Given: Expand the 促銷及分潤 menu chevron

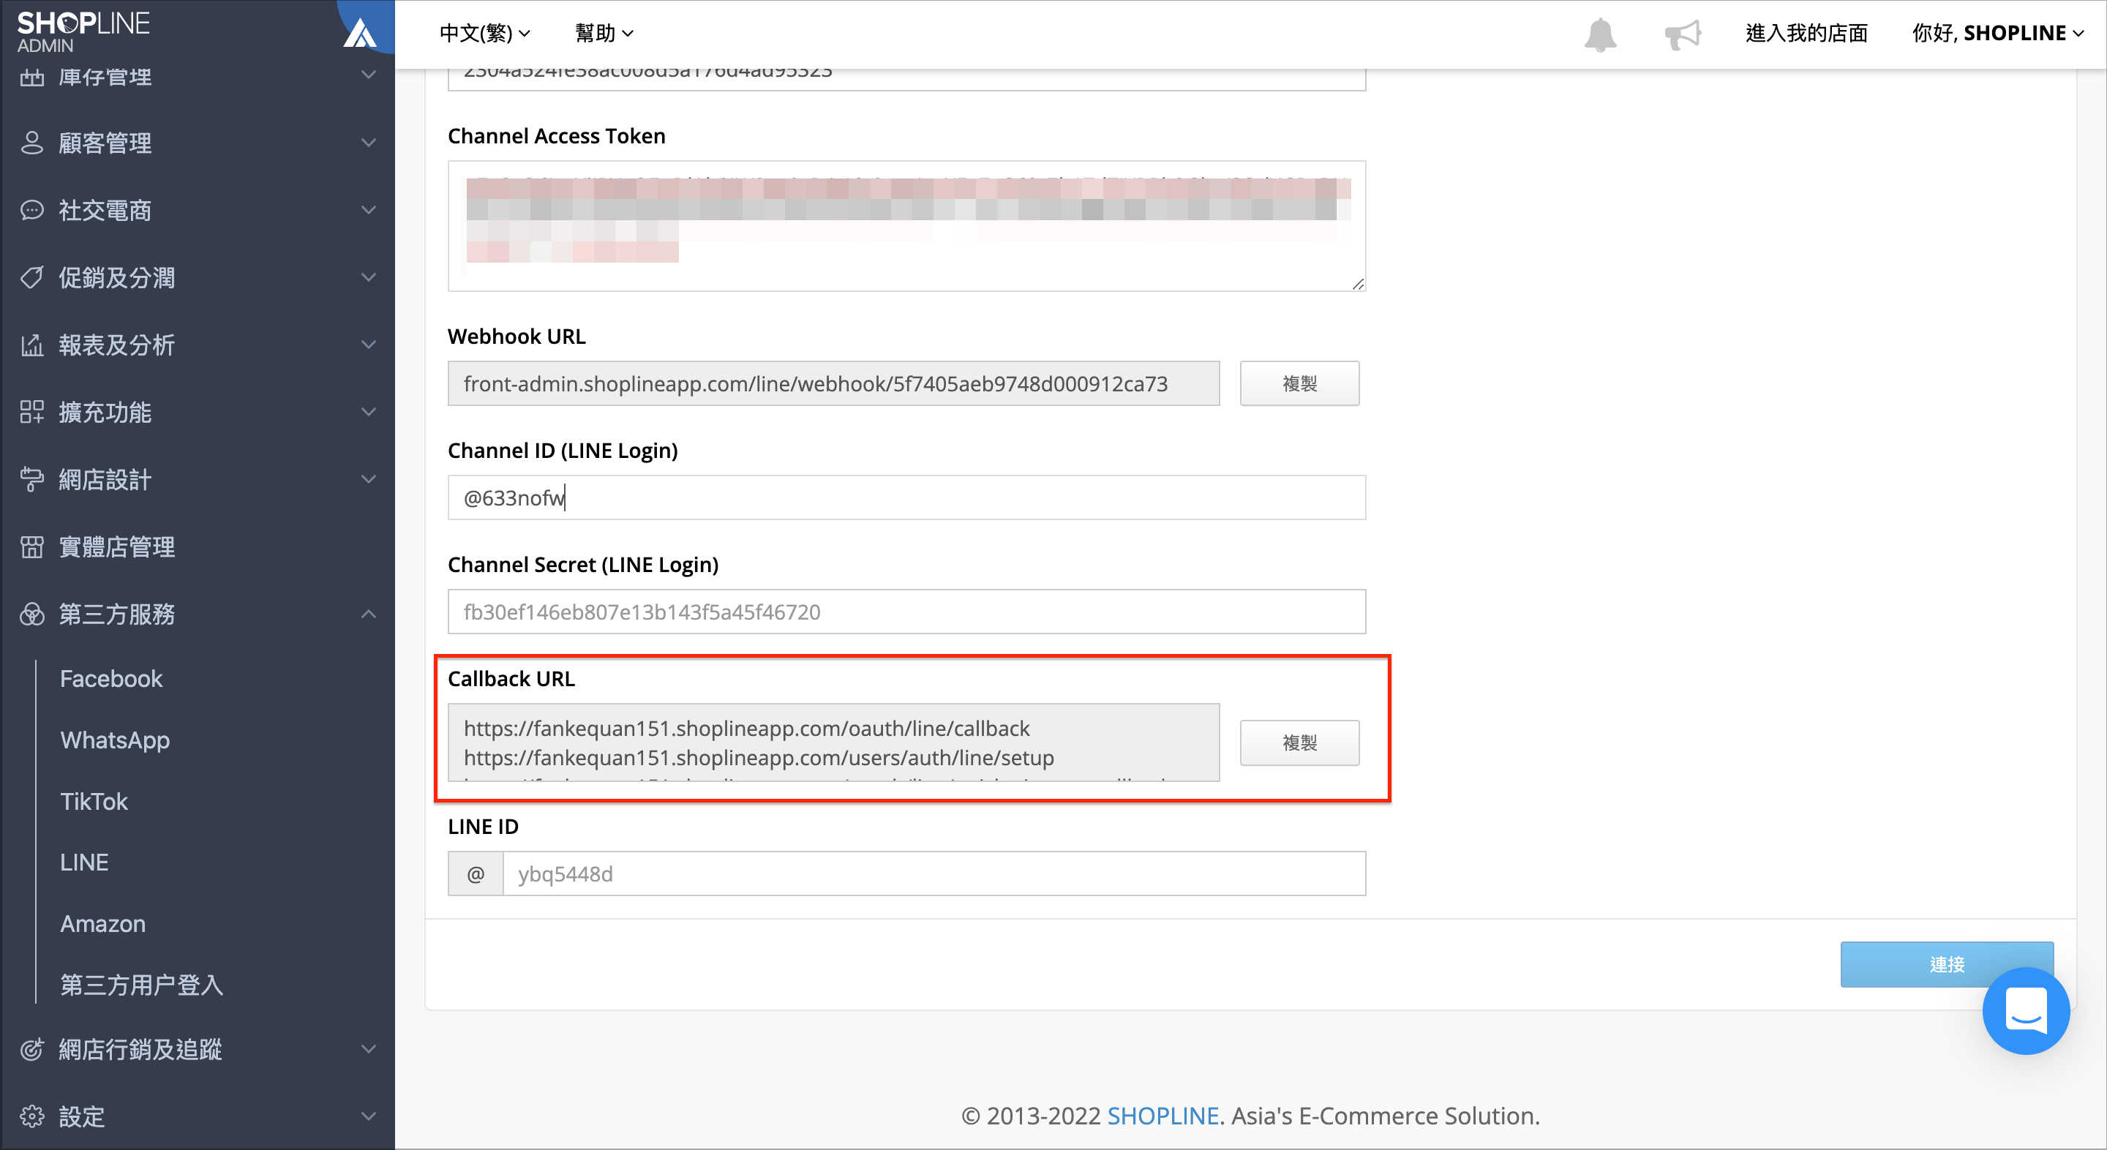Looking at the screenshot, I should point(369,278).
